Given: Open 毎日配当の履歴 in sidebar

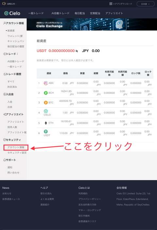Looking at the screenshot, I should click(x=16, y=46).
